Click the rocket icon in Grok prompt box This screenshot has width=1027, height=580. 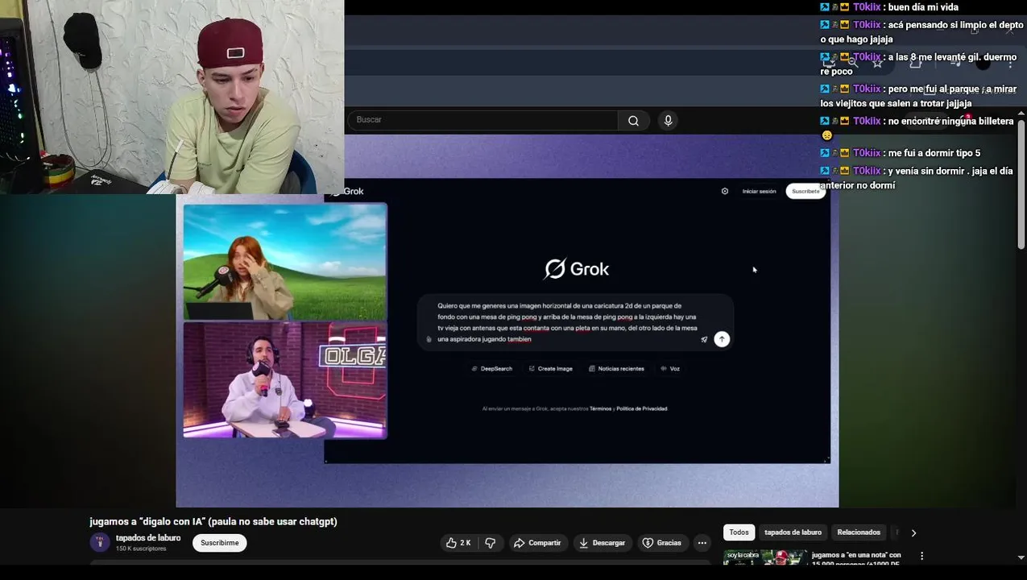pyautogui.click(x=704, y=340)
